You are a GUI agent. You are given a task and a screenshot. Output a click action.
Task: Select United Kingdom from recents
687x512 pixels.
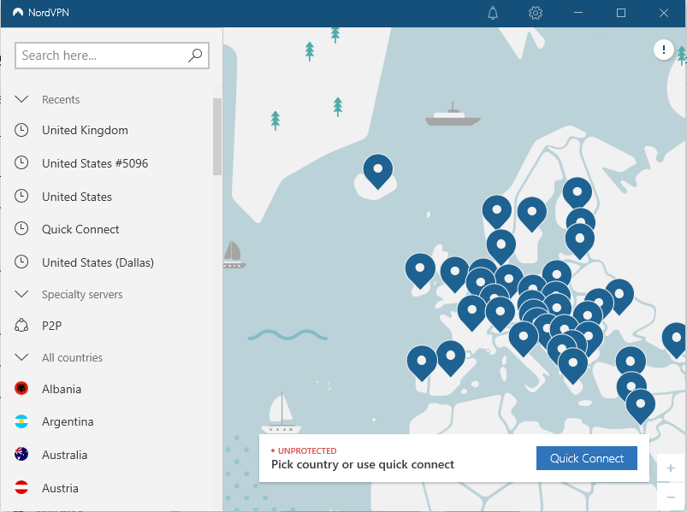click(85, 131)
